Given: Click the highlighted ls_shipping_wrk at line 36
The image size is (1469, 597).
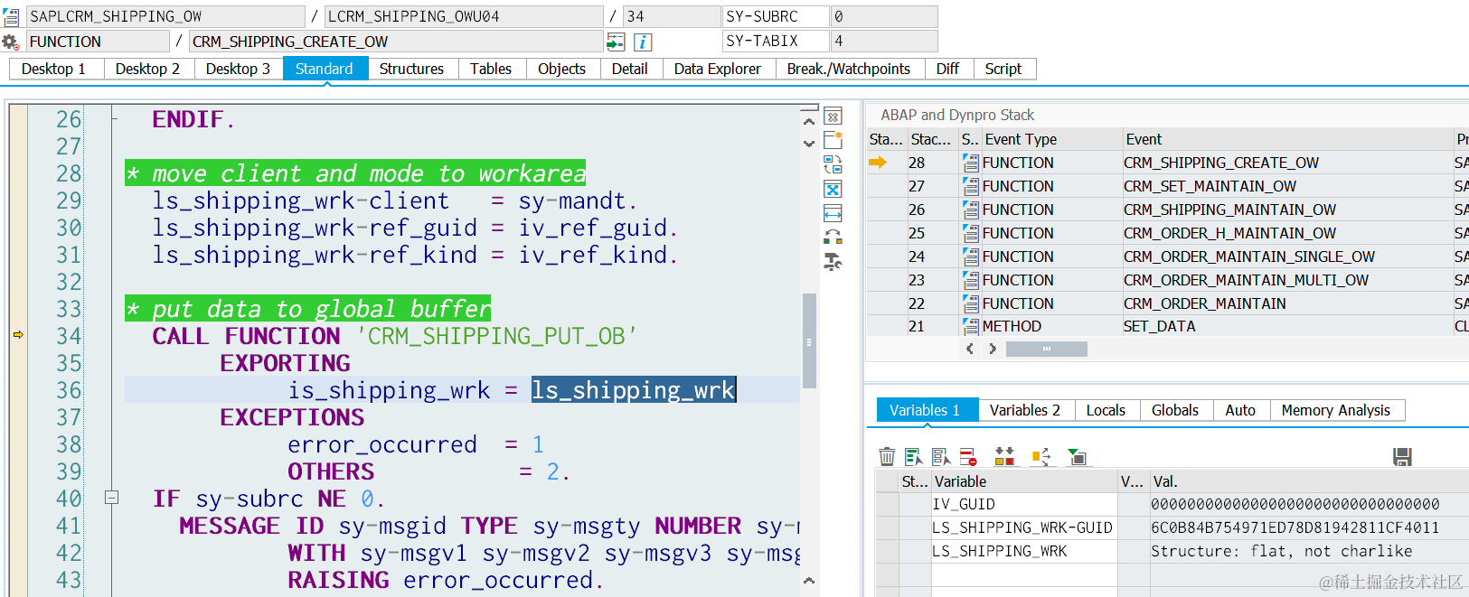Looking at the screenshot, I should point(634,390).
